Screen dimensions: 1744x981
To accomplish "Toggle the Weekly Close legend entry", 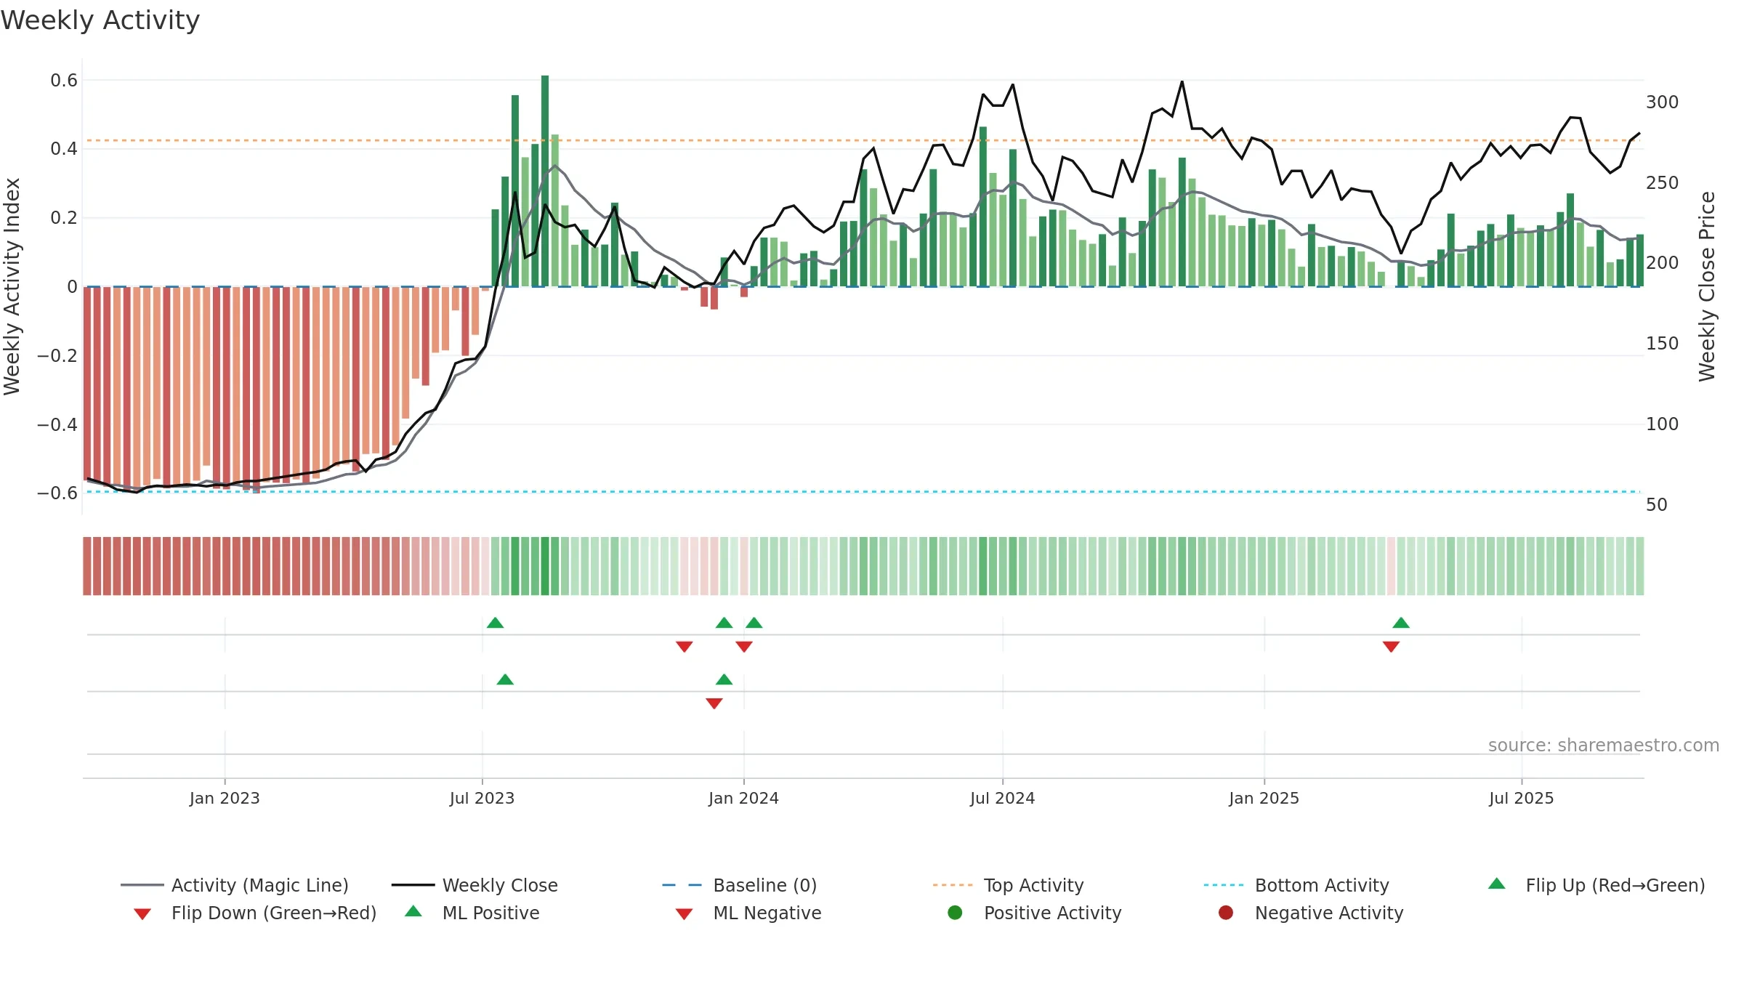I will click(475, 885).
